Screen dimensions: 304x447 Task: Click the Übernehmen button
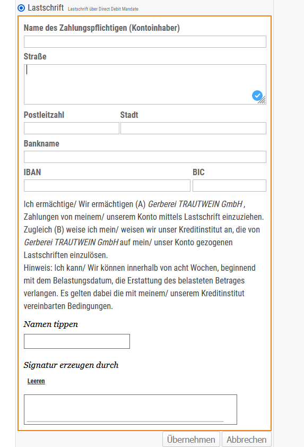[191, 440]
